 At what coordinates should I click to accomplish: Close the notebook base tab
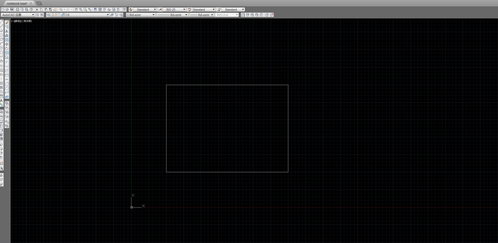pyautogui.click(x=31, y=3)
